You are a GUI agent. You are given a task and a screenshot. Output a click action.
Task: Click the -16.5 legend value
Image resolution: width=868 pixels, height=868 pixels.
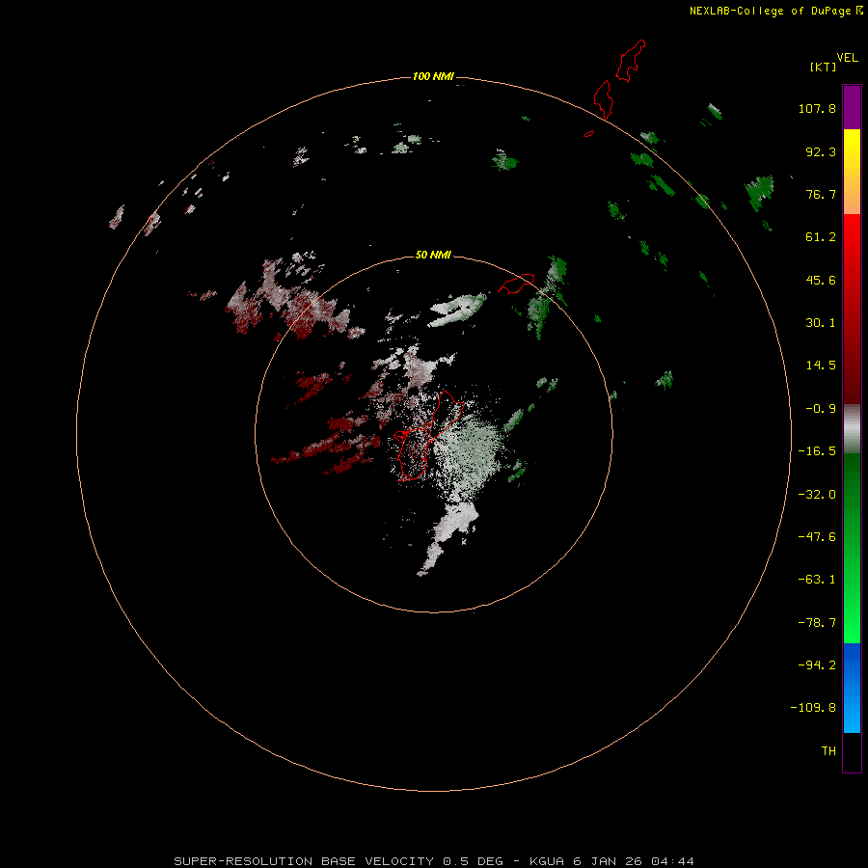coord(817,451)
